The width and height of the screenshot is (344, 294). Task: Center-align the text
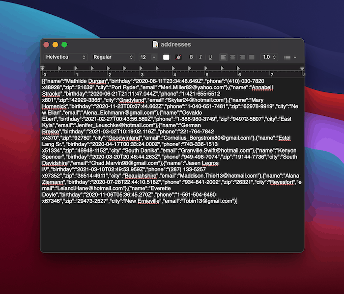point(232,57)
